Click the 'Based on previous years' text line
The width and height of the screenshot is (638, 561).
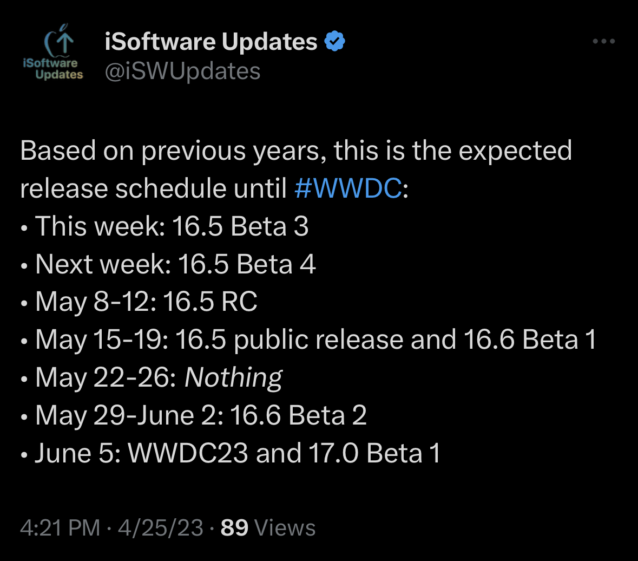pyautogui.click(x=295, y=150)
